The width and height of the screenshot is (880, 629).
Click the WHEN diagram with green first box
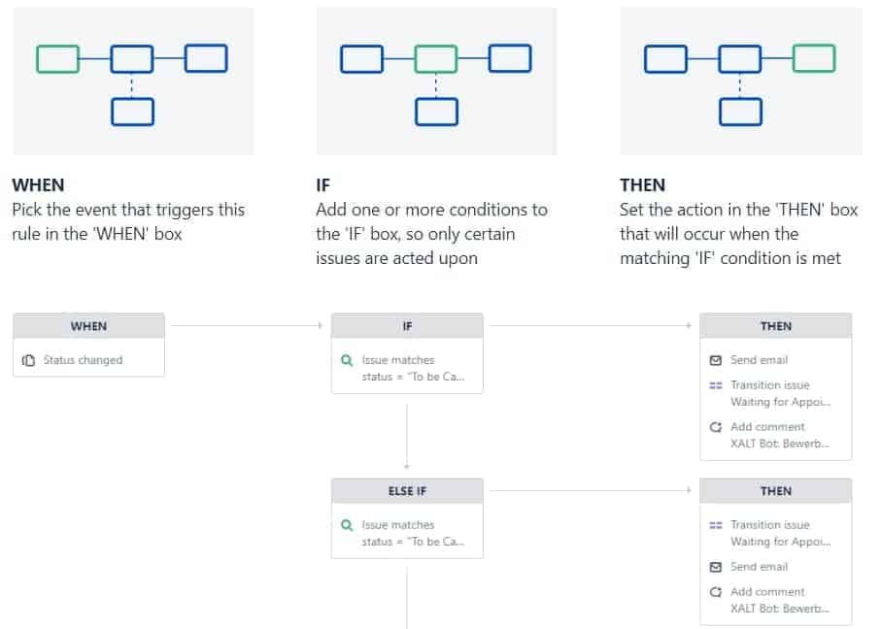point(133,82)
